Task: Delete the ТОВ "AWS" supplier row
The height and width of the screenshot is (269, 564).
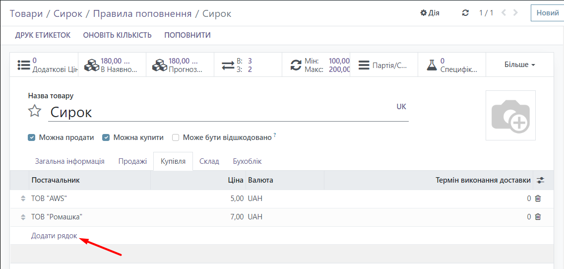Action: (x=538, y=199)
